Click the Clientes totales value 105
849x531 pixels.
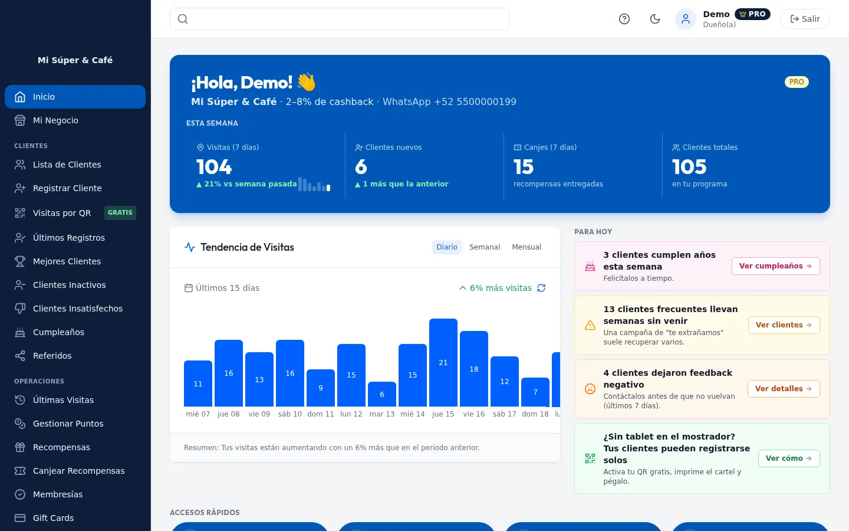[689, 167]
